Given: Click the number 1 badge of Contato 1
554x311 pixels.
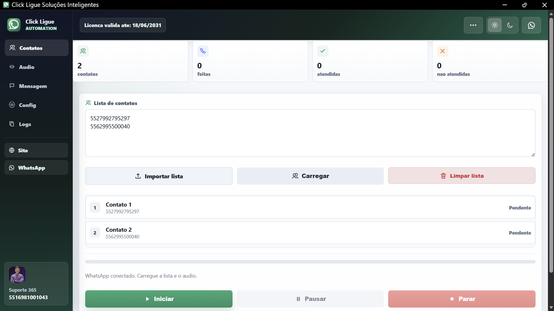Looking at the screenshot, I should point(95,208).
